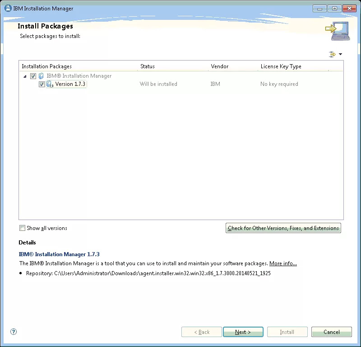Viewport: 361px width, 347px height.
Task: Click the 'No key required' license cell
Action: click(x=279, y=84)
